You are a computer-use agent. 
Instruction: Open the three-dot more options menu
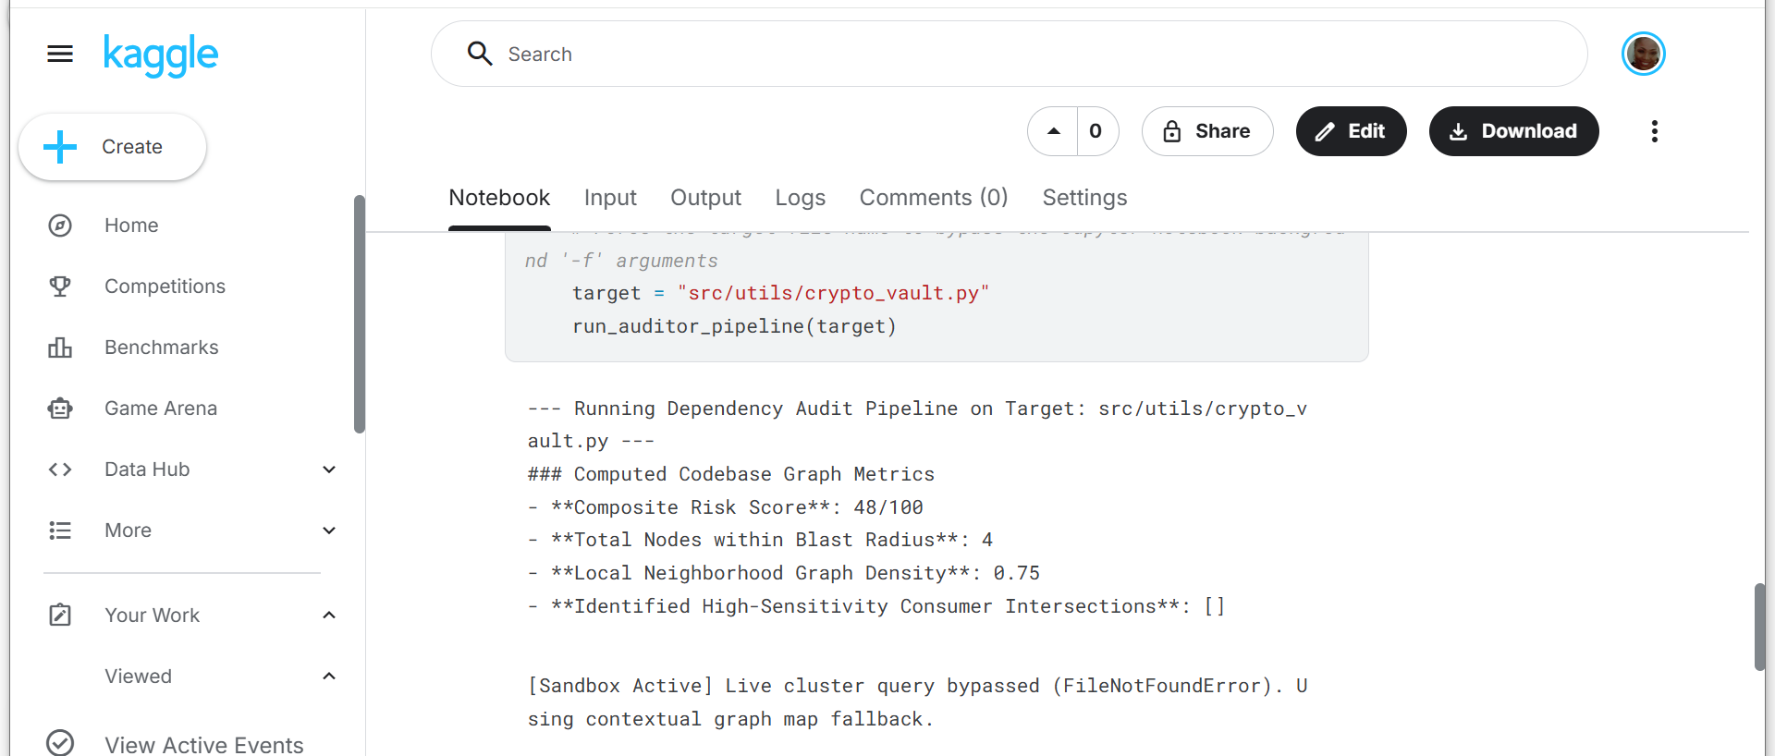coord(1655,131)
